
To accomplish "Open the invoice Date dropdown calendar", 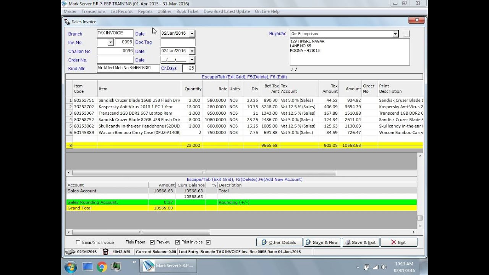I will tap(192, 34).
